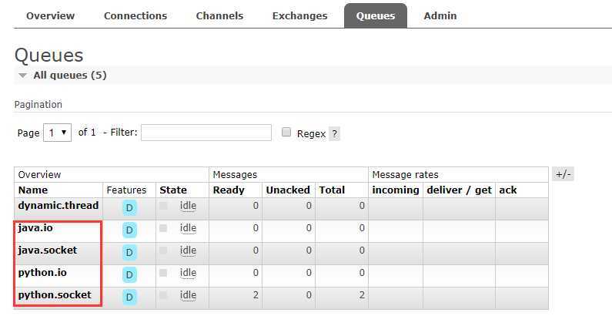Click the D feature badge for python.socket
Viewport: 612px width, 316px height.
pos(129,297)
